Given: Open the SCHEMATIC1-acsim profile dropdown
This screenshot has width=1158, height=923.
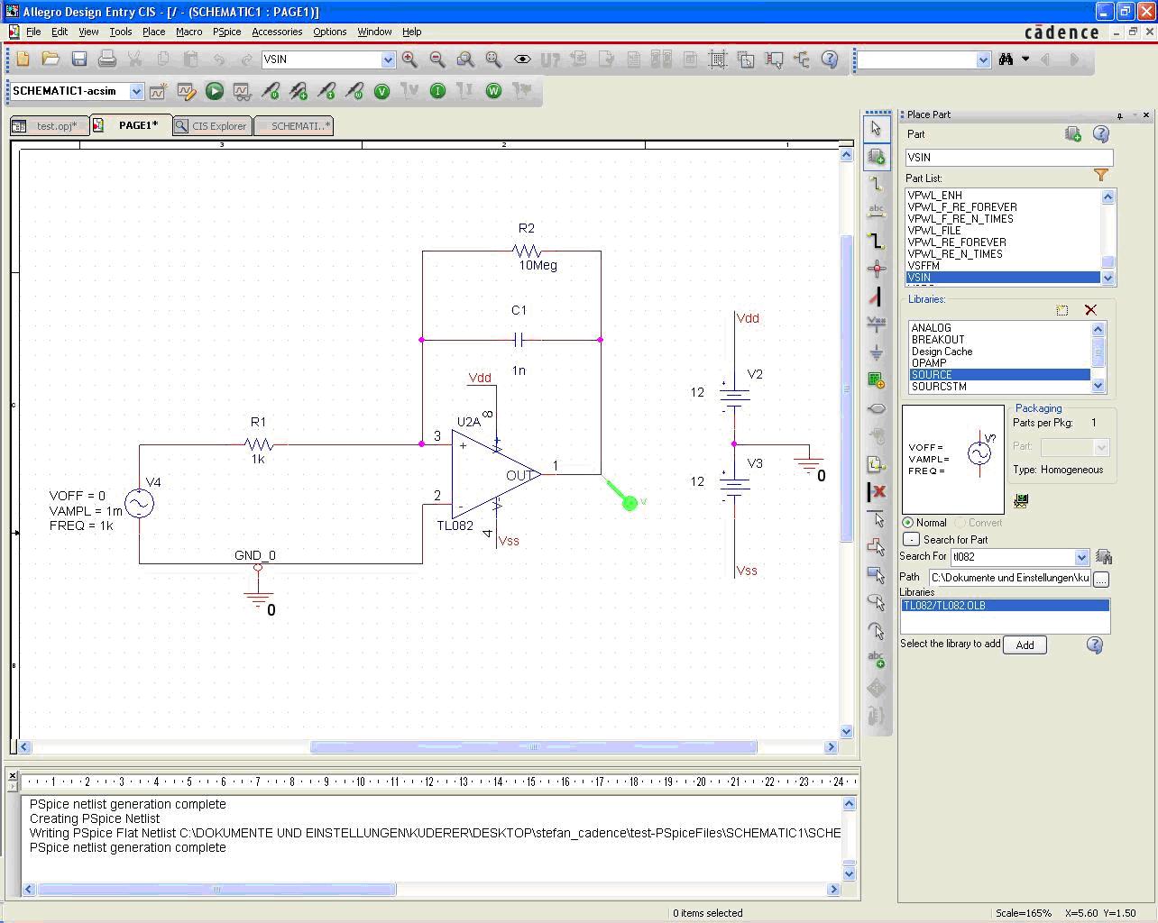Looking at the screenshot, I should click(136, 91).
